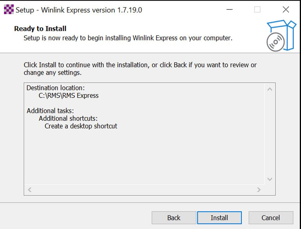
Task: Go Back to review settings
Action: (174, 218)
